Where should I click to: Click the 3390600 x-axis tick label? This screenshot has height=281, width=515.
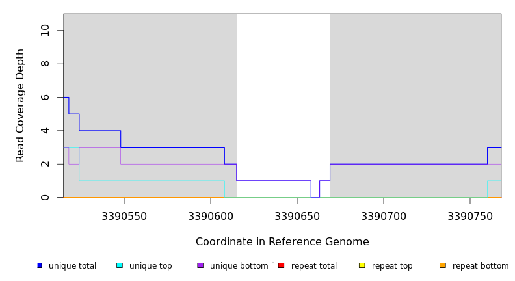click(210, 215)
